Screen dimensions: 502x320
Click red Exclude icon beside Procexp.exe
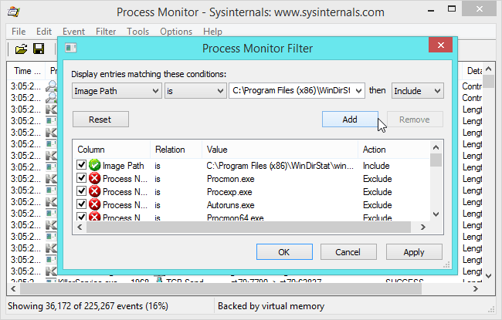(94, 191)
